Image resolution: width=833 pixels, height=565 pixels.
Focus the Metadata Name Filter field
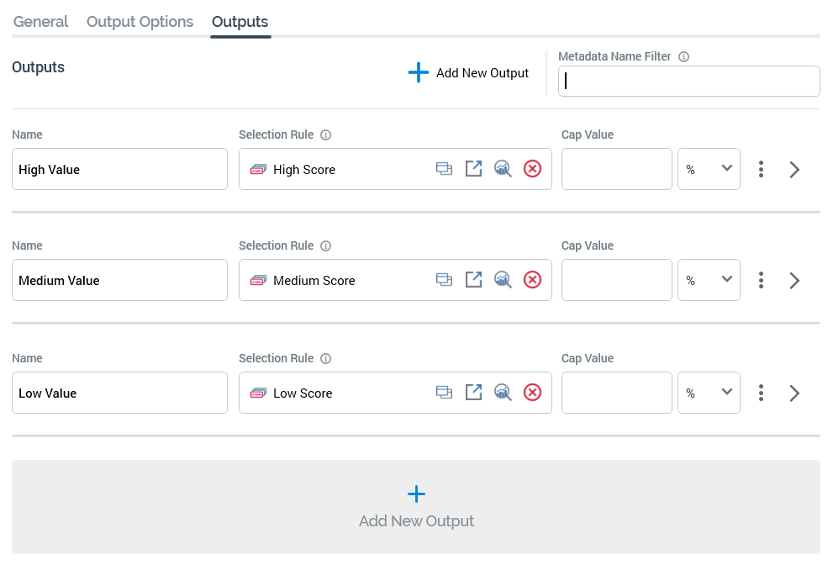click(x=688, y=82)
